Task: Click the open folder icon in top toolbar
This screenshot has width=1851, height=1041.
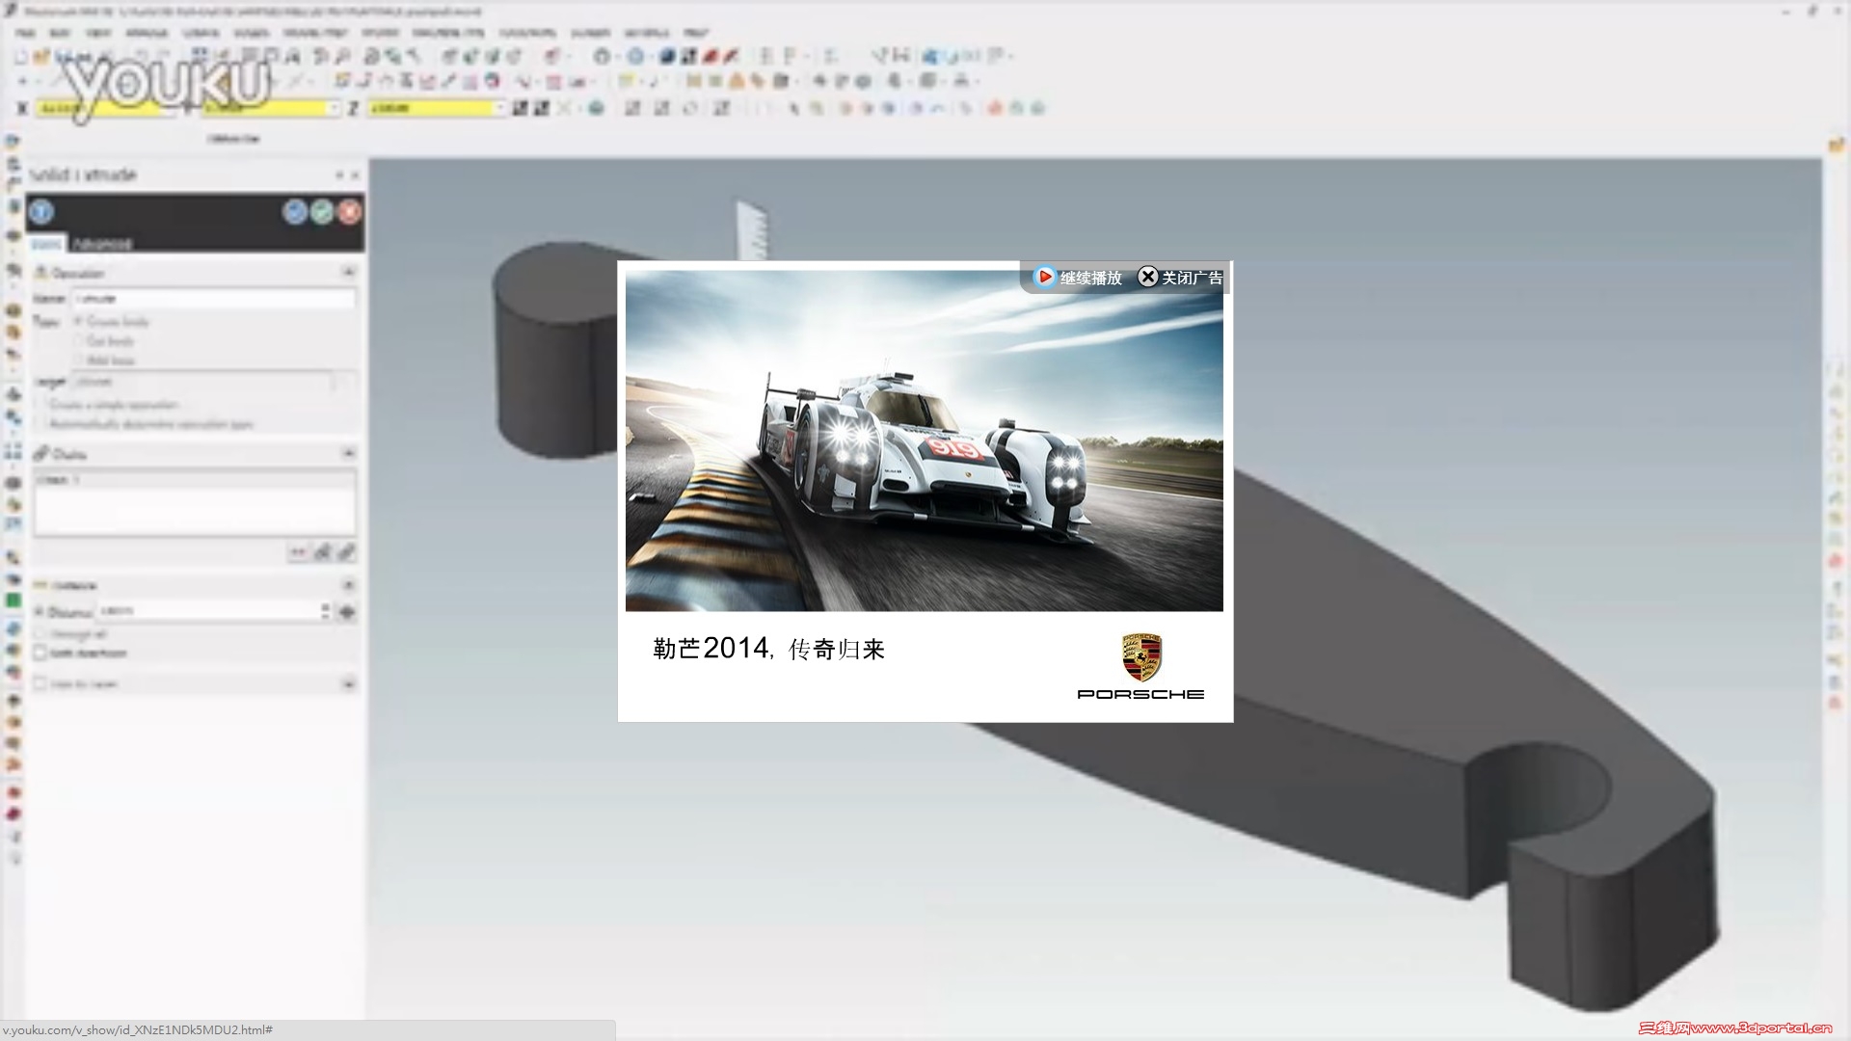Action: (41, 57)
